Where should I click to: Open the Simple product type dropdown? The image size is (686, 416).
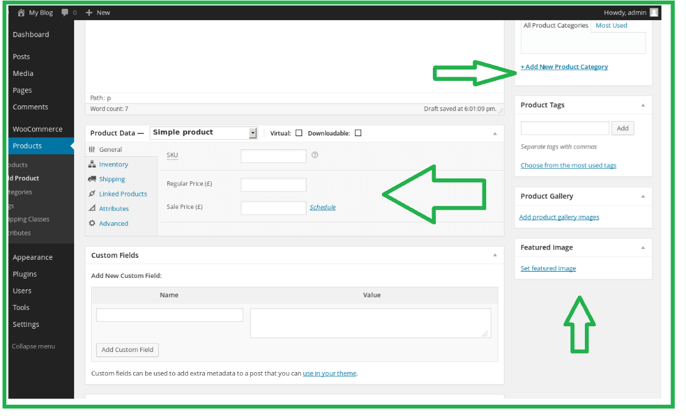click(253, 132)
